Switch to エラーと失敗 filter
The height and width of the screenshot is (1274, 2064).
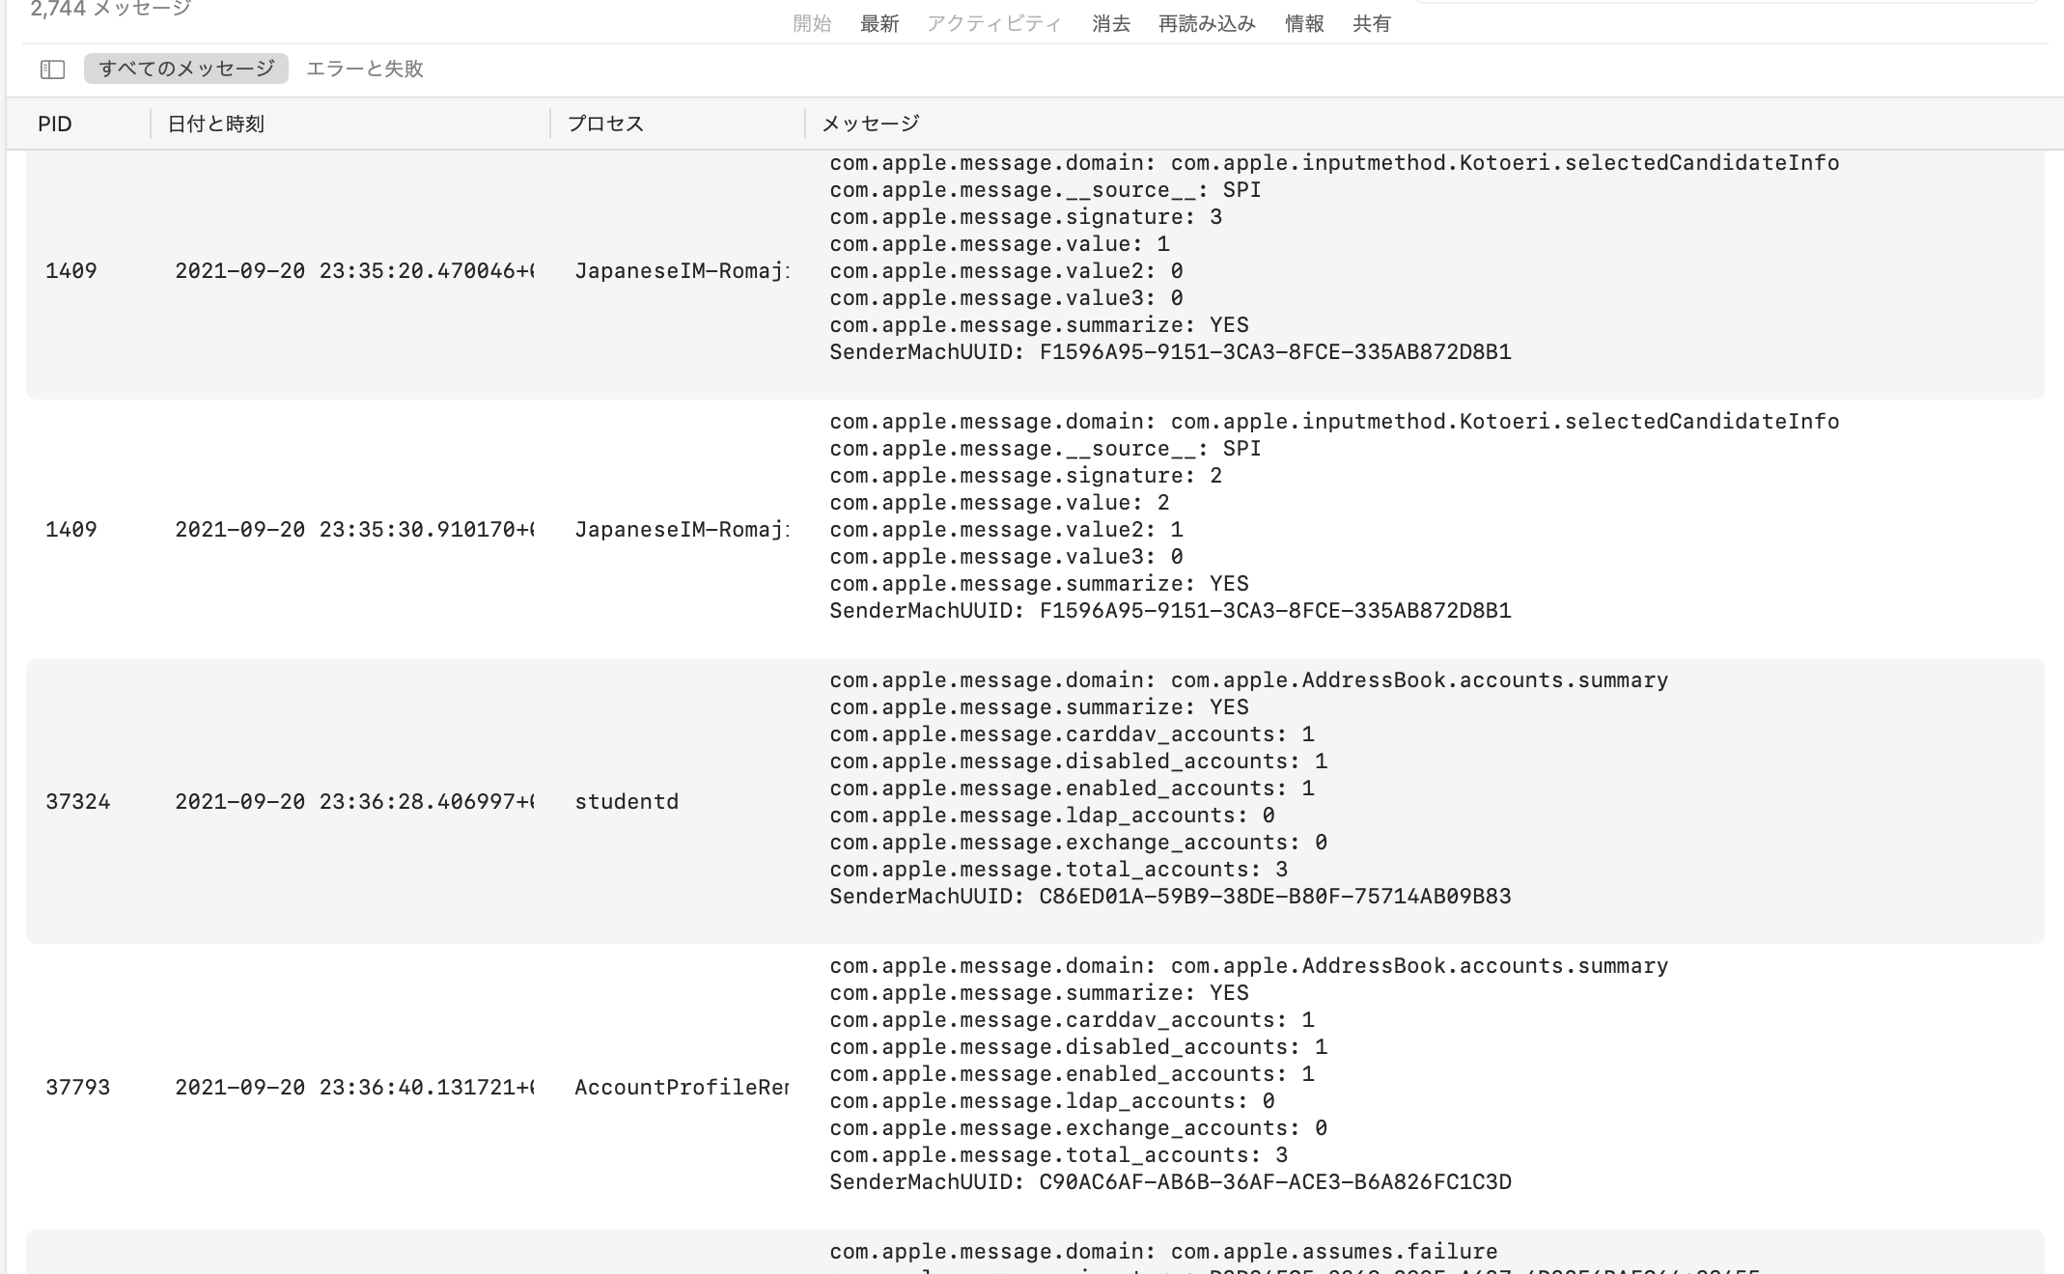coord(365,69)
